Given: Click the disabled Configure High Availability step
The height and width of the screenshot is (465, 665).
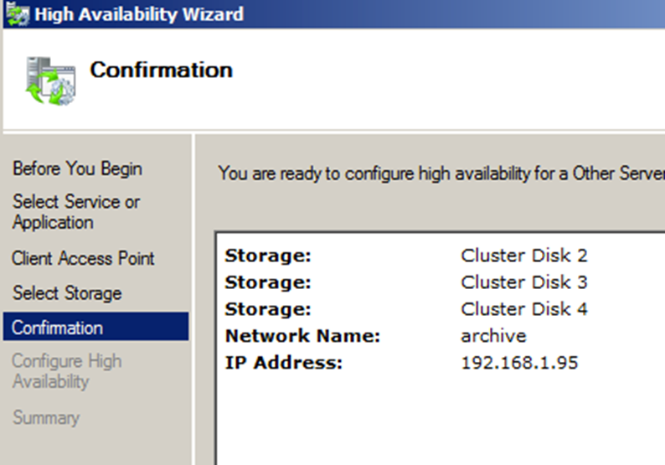Looking at the screenshot, I should pyautogui.click(x=67, y=371).
